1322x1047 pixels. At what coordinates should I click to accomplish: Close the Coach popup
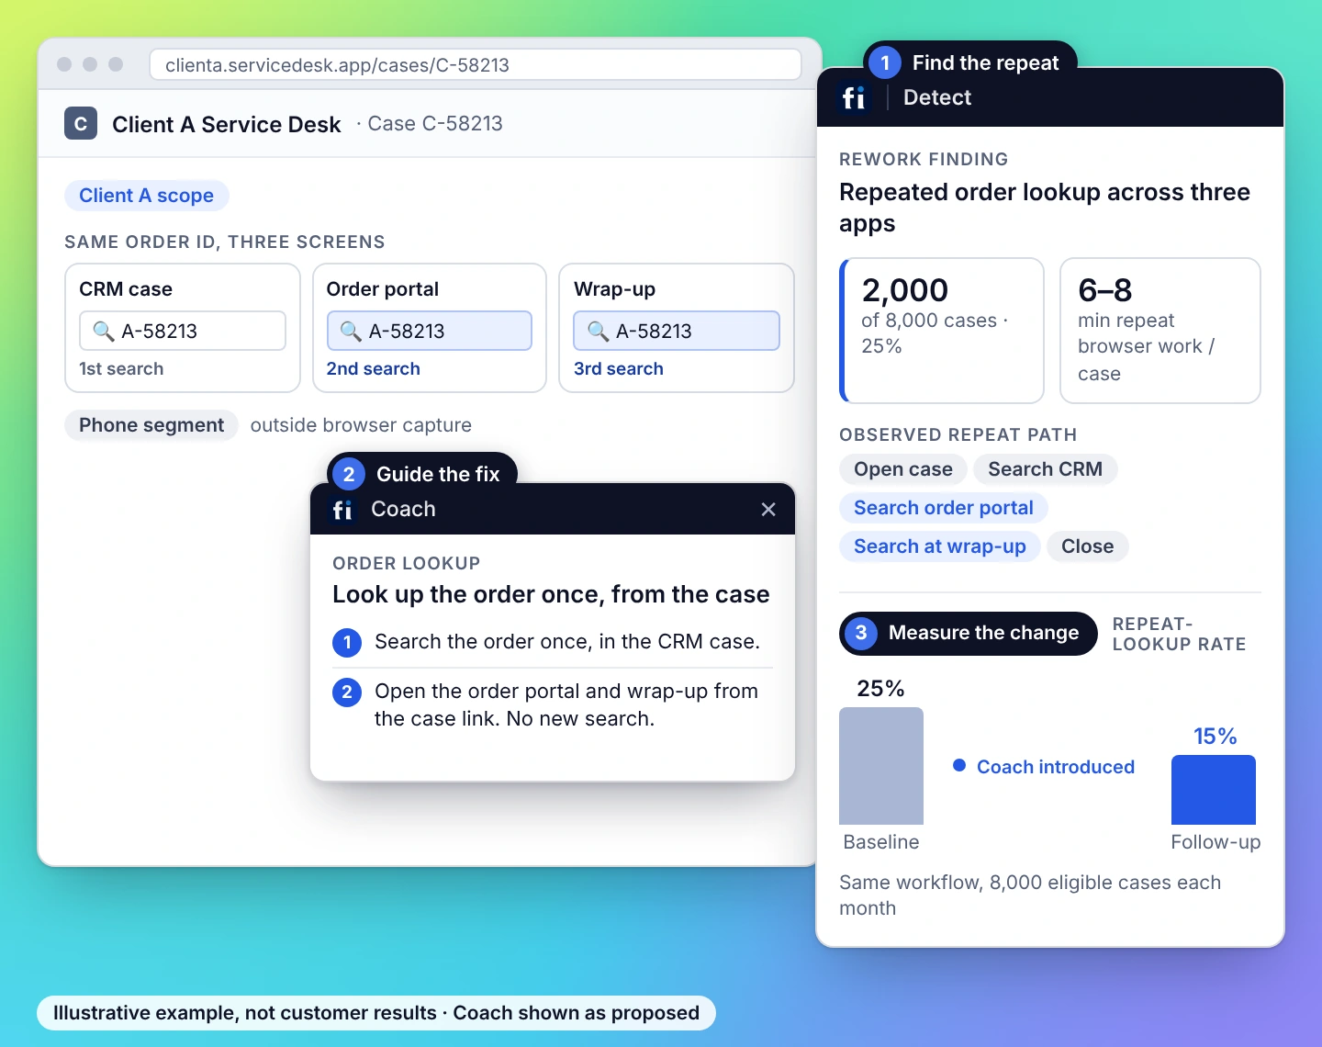point(768,509)
